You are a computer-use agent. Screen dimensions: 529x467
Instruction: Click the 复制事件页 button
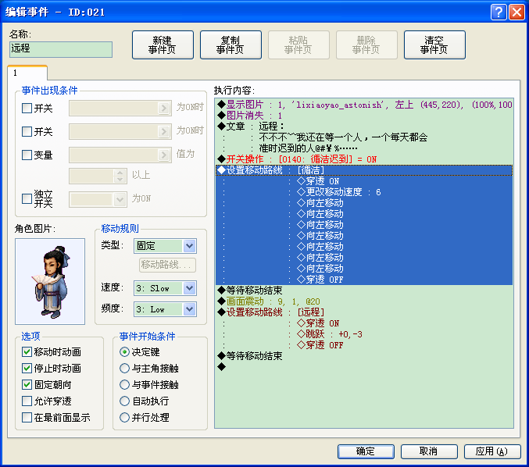pos(231,45)
